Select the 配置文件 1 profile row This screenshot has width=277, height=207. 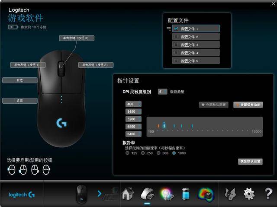[196, 29]
